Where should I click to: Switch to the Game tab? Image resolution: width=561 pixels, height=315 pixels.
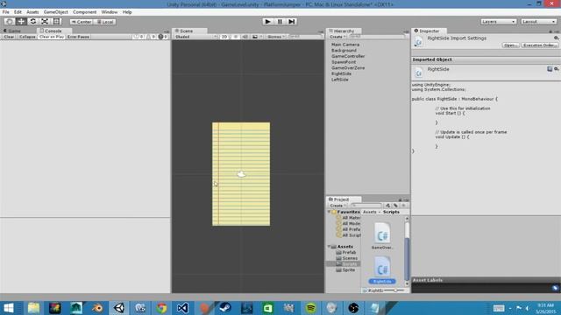pyautogui.click(x=13, y=31)
